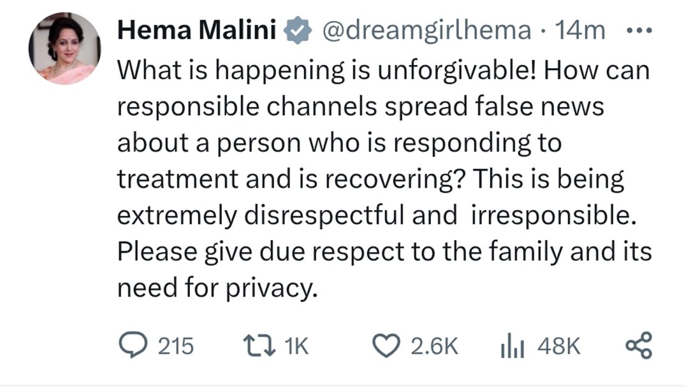
Task: Click the 1K reposts count
Action: click(x=295, y=346)
